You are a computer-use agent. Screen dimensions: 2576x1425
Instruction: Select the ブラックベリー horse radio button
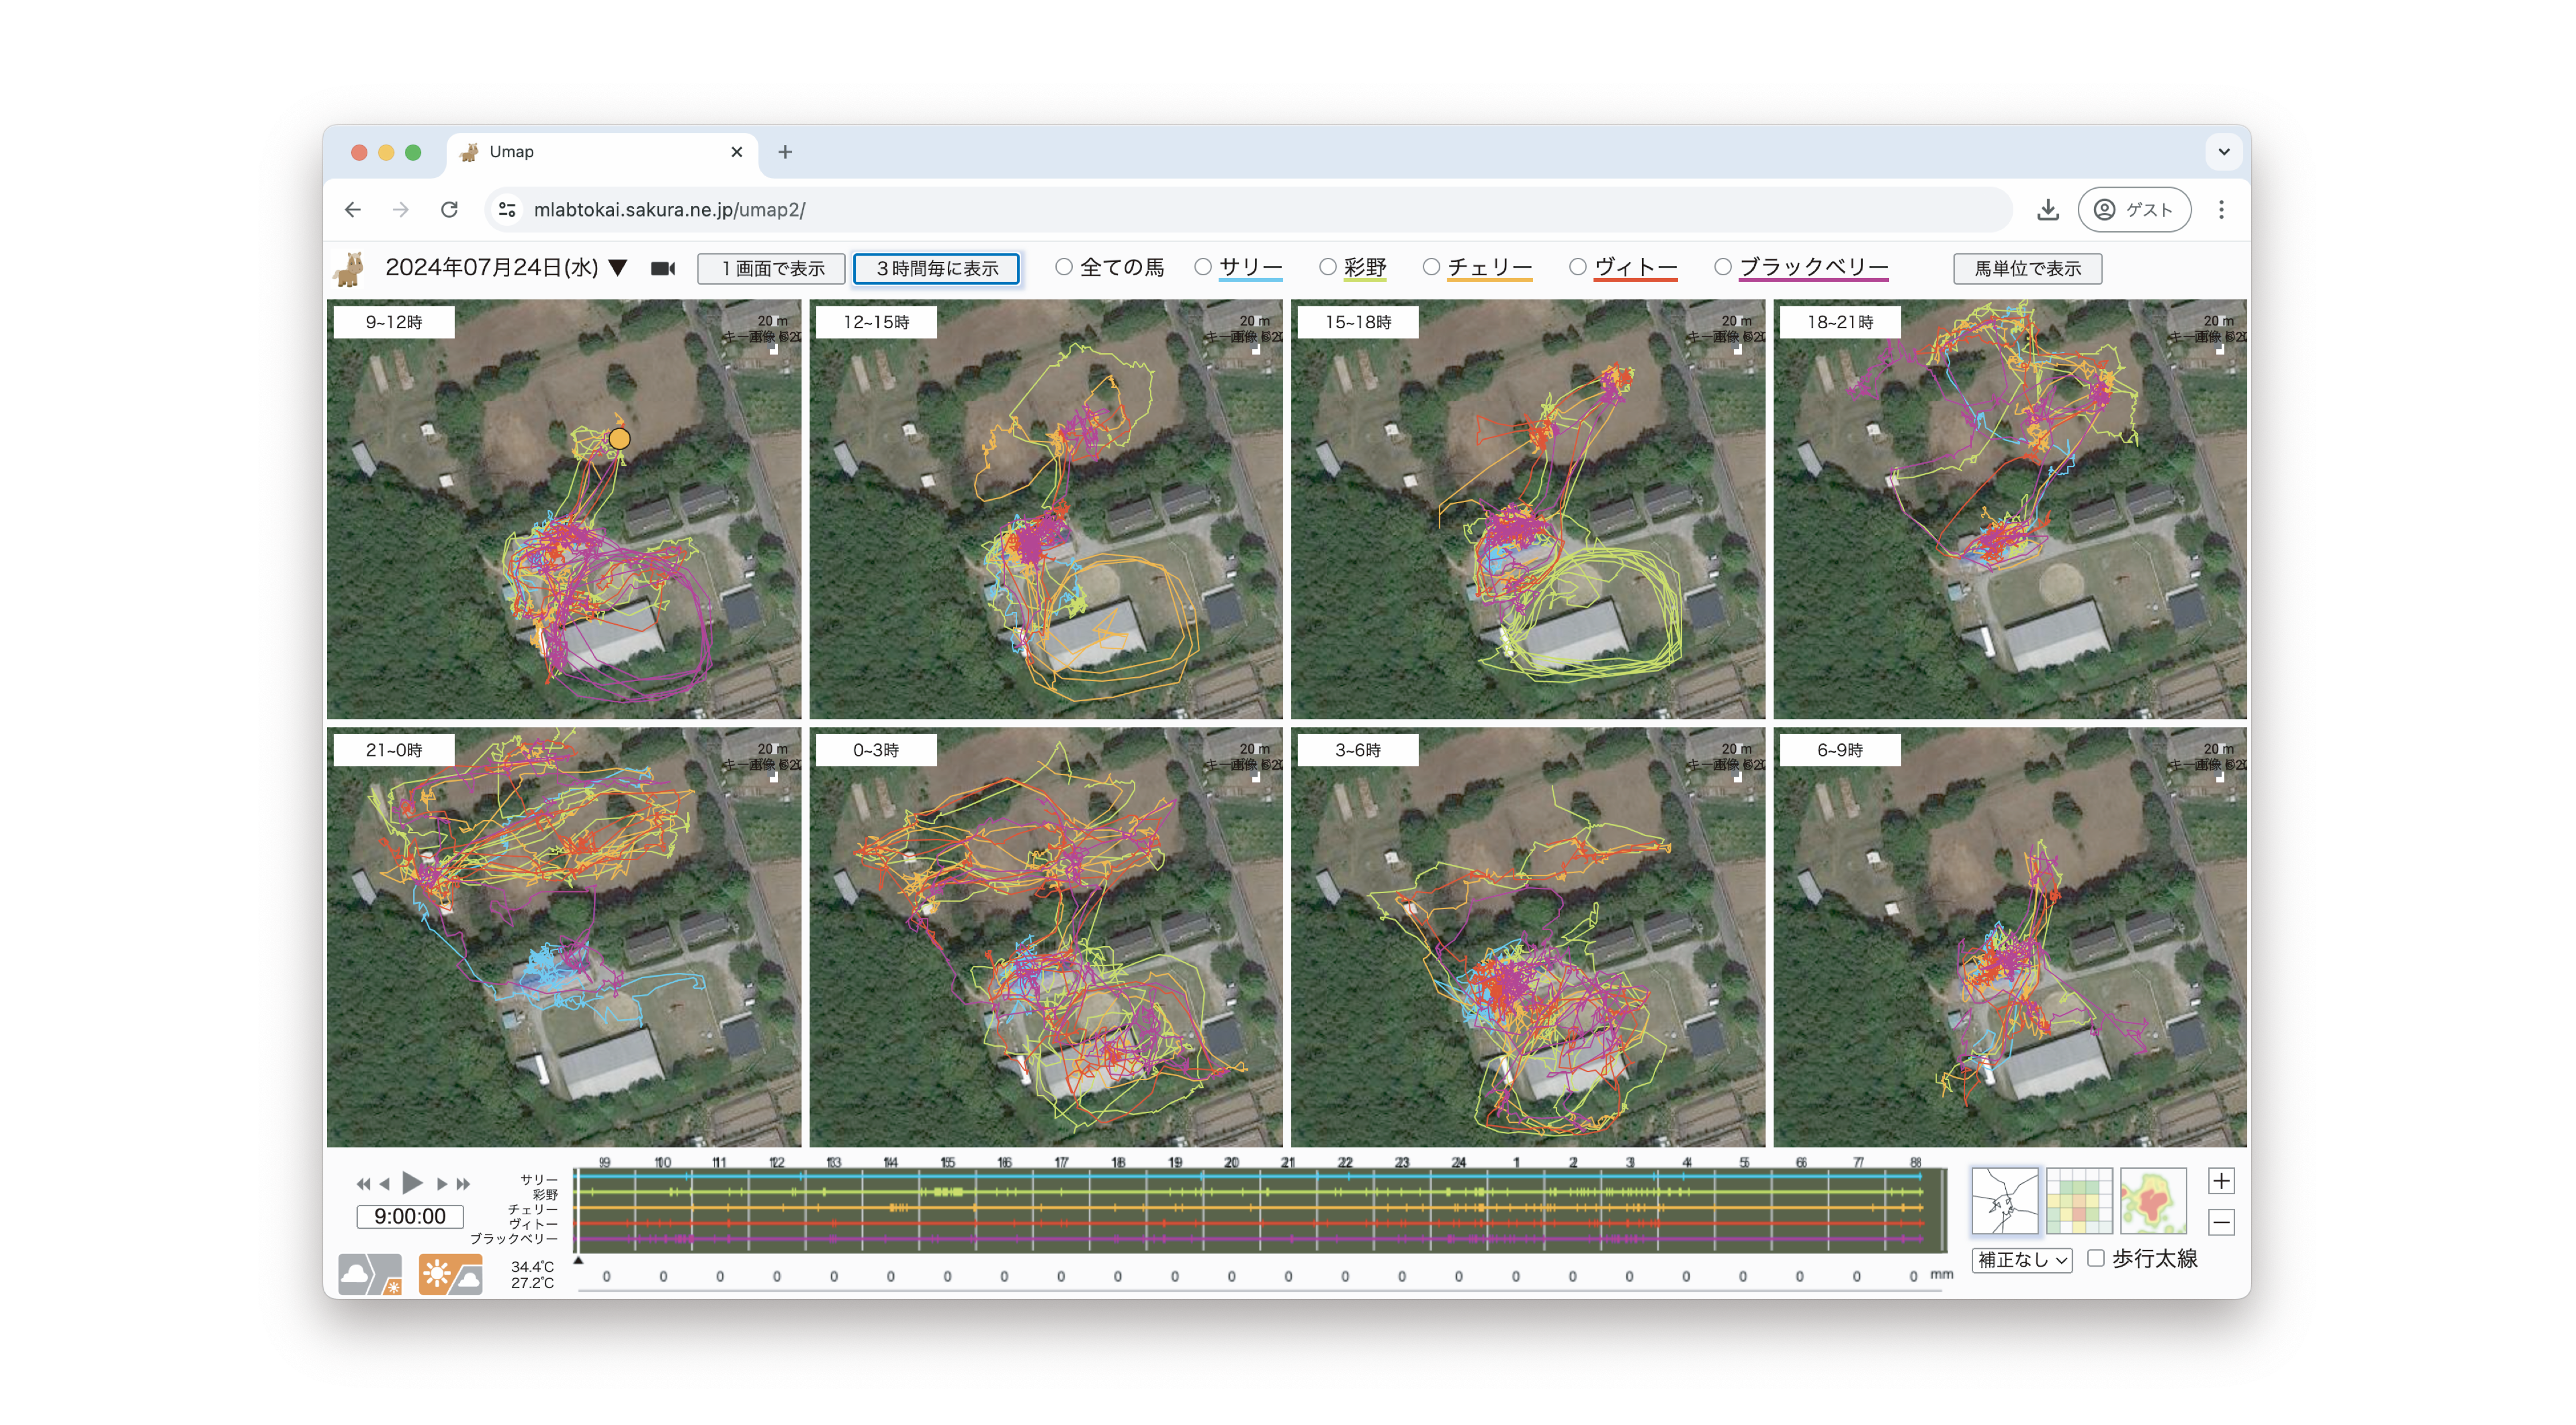click(1722, 267)
